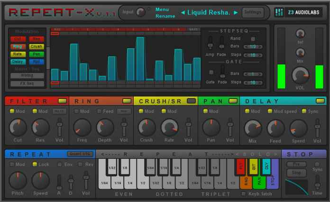The image size is (330, 202).
Task: Click the Z3 Audiolabs logo
Action: (x=298, y=12)
